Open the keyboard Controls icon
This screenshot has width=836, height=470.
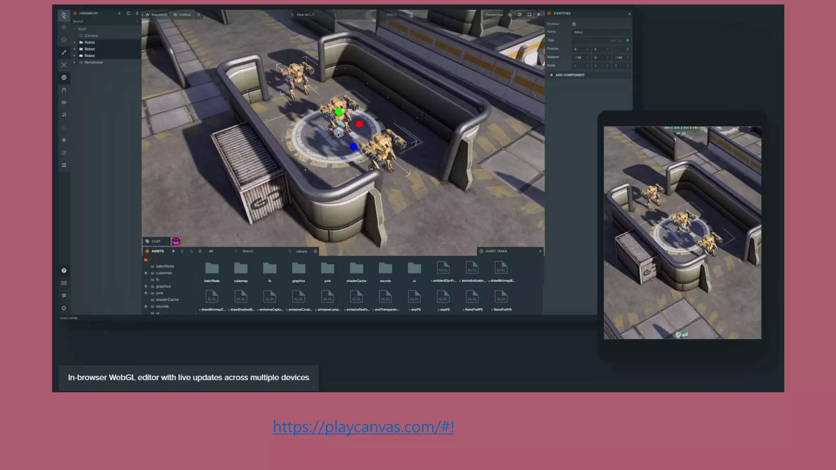[x=64, y=283]
